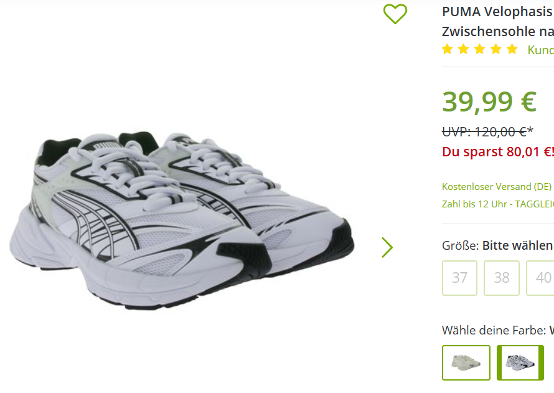Click the red Du sparst 80,01 € text
This screenshot has width=554, height=393.
click(498, 152)
